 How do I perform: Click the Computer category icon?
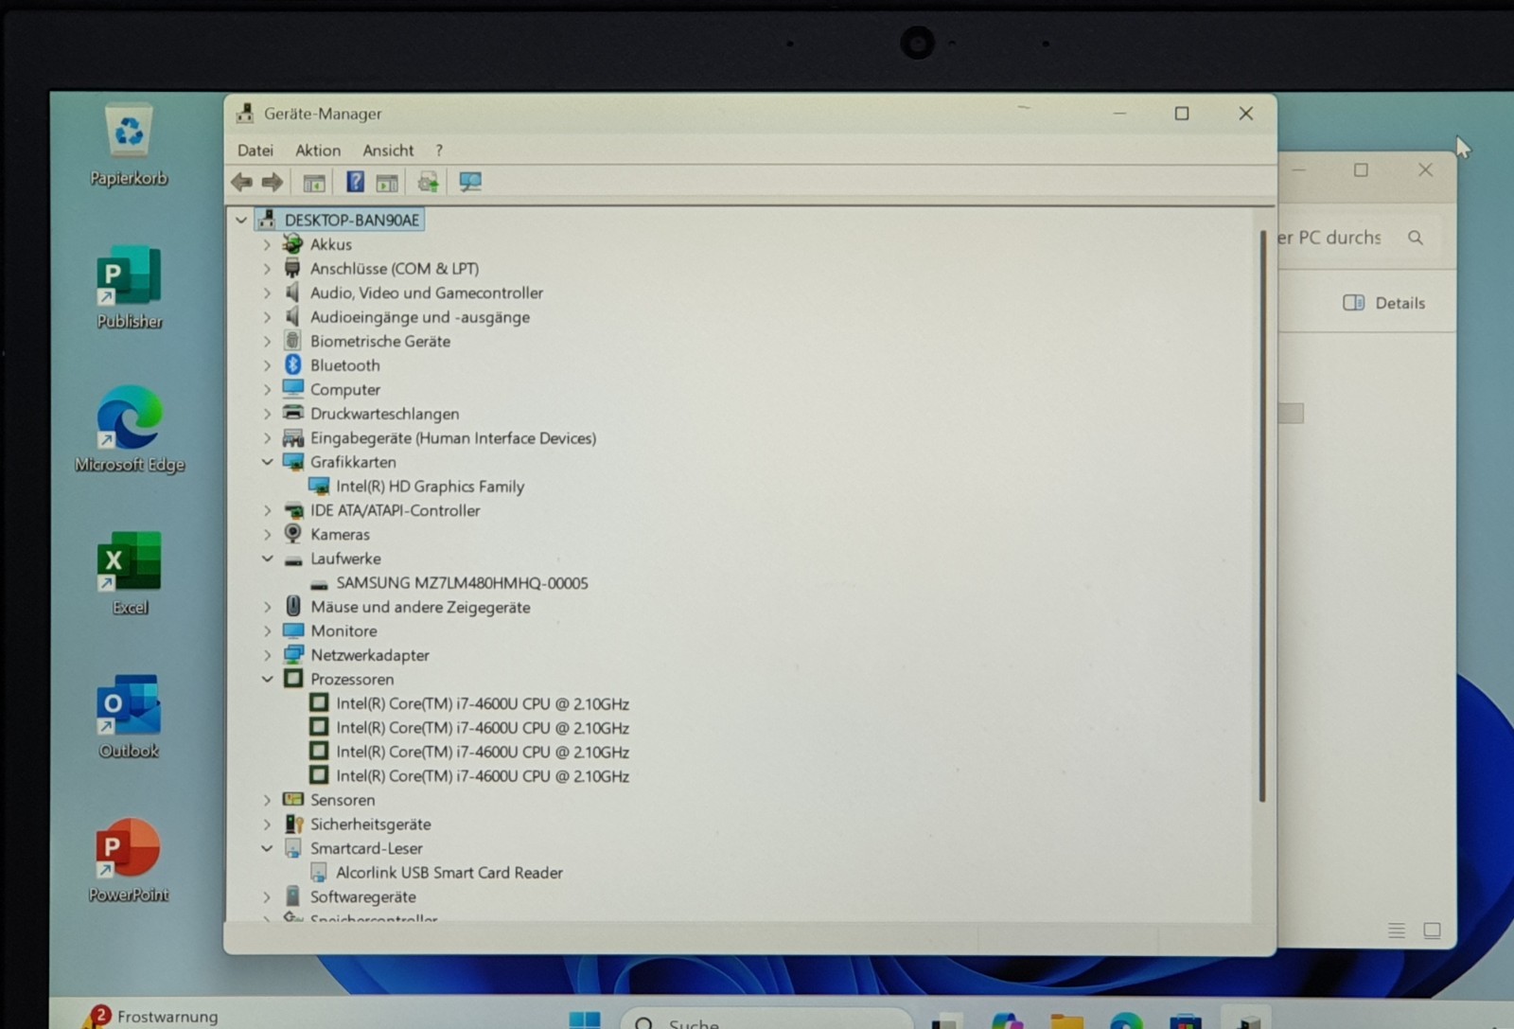[x=293, y=388]
